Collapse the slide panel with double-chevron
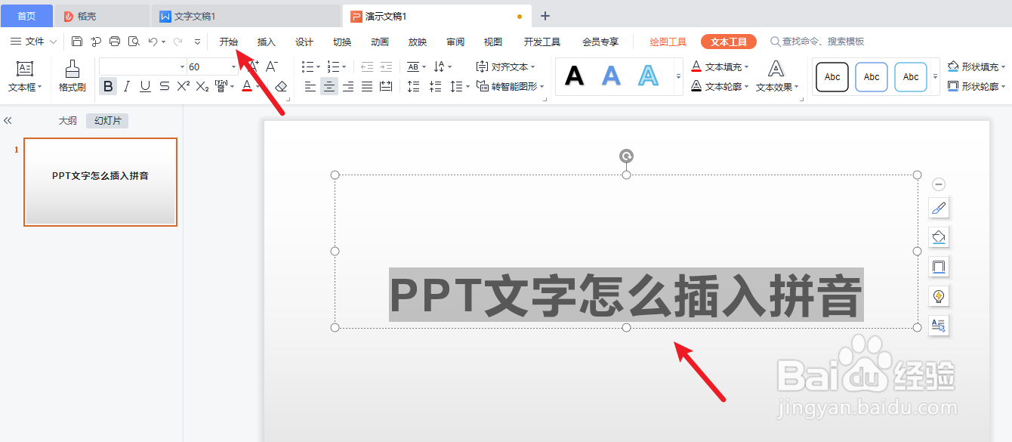 [8, 120]
